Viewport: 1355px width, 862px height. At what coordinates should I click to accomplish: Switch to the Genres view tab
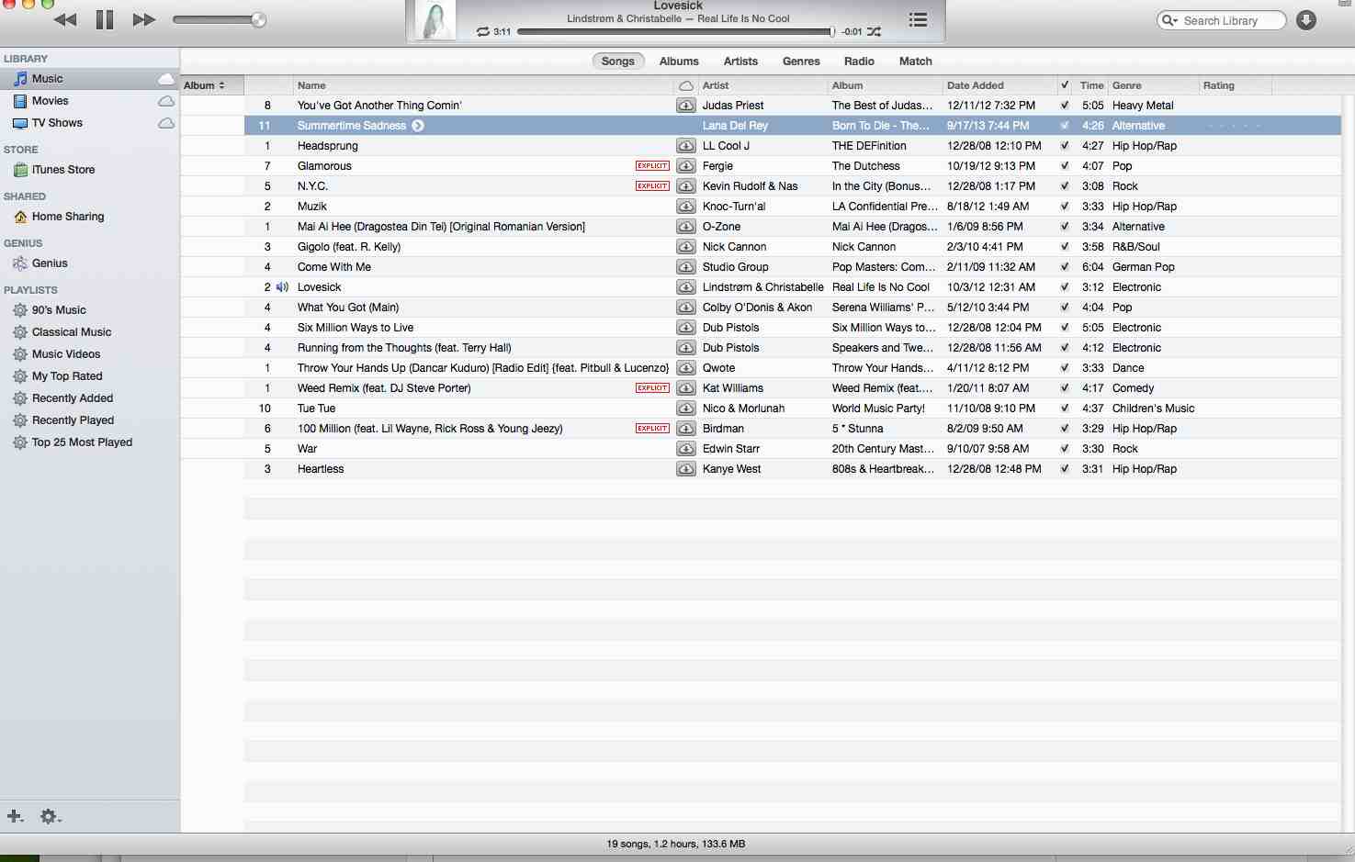[801, 62]
